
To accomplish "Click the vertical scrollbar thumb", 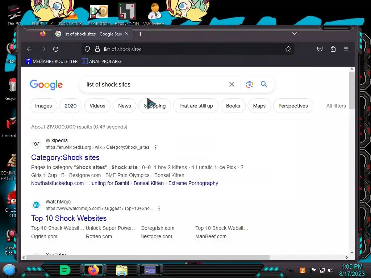I will point(351,90).
